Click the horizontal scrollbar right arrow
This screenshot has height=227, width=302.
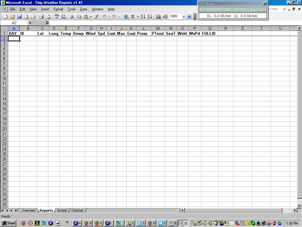point(295,210)
